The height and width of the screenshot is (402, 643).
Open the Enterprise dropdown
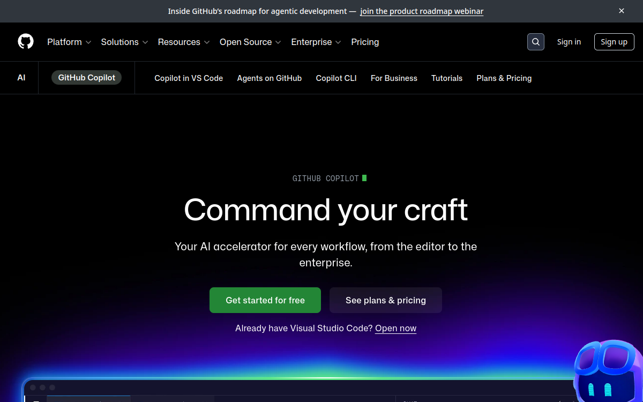click(x=316, y=42)
